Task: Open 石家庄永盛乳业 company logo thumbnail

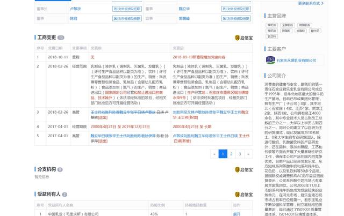Action: (x=270, y=60)
